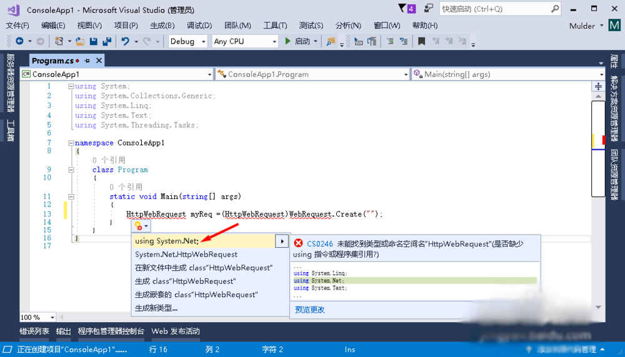Click the green Start debugging arrow
Screen dimensions: 625x357
(287, 41)
